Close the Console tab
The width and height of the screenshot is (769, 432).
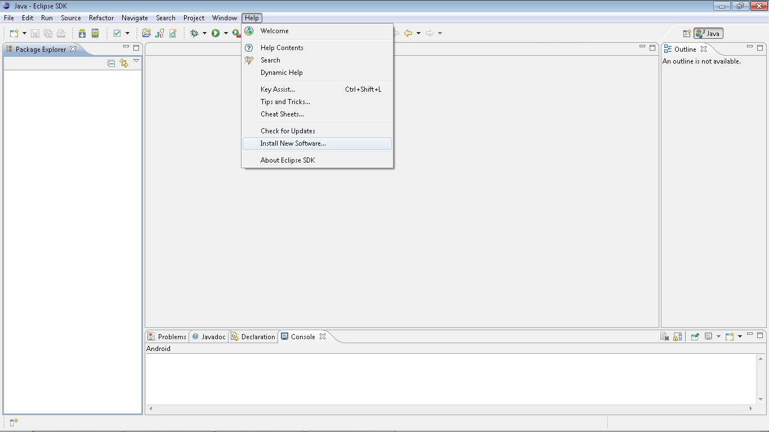coord(323,336)
